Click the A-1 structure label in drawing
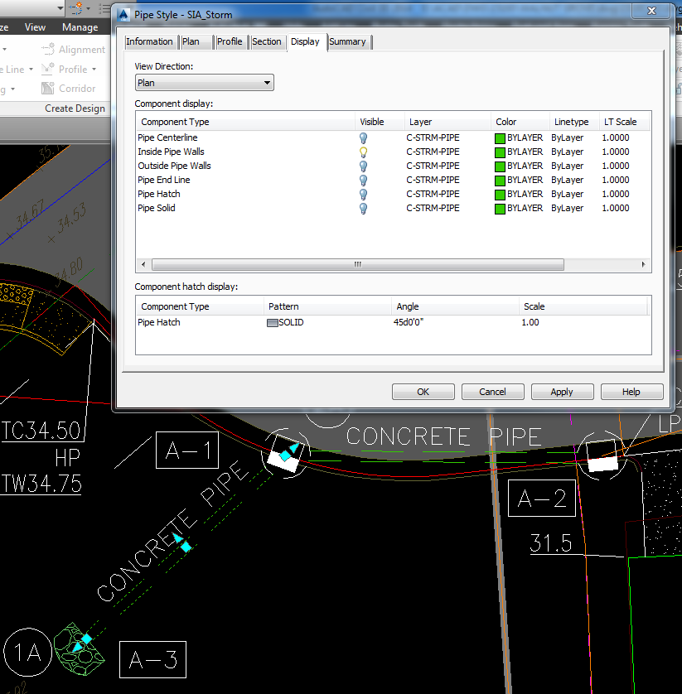This screenshot has width=682, height=694. (187, 451)
